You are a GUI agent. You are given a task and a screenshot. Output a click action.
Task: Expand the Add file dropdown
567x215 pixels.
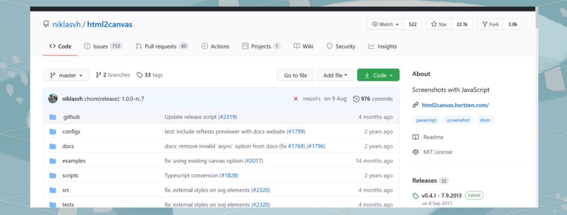click(335, 75)
